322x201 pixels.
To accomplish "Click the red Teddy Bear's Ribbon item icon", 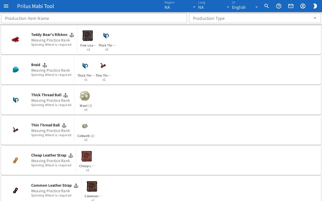I will (16, 40).
